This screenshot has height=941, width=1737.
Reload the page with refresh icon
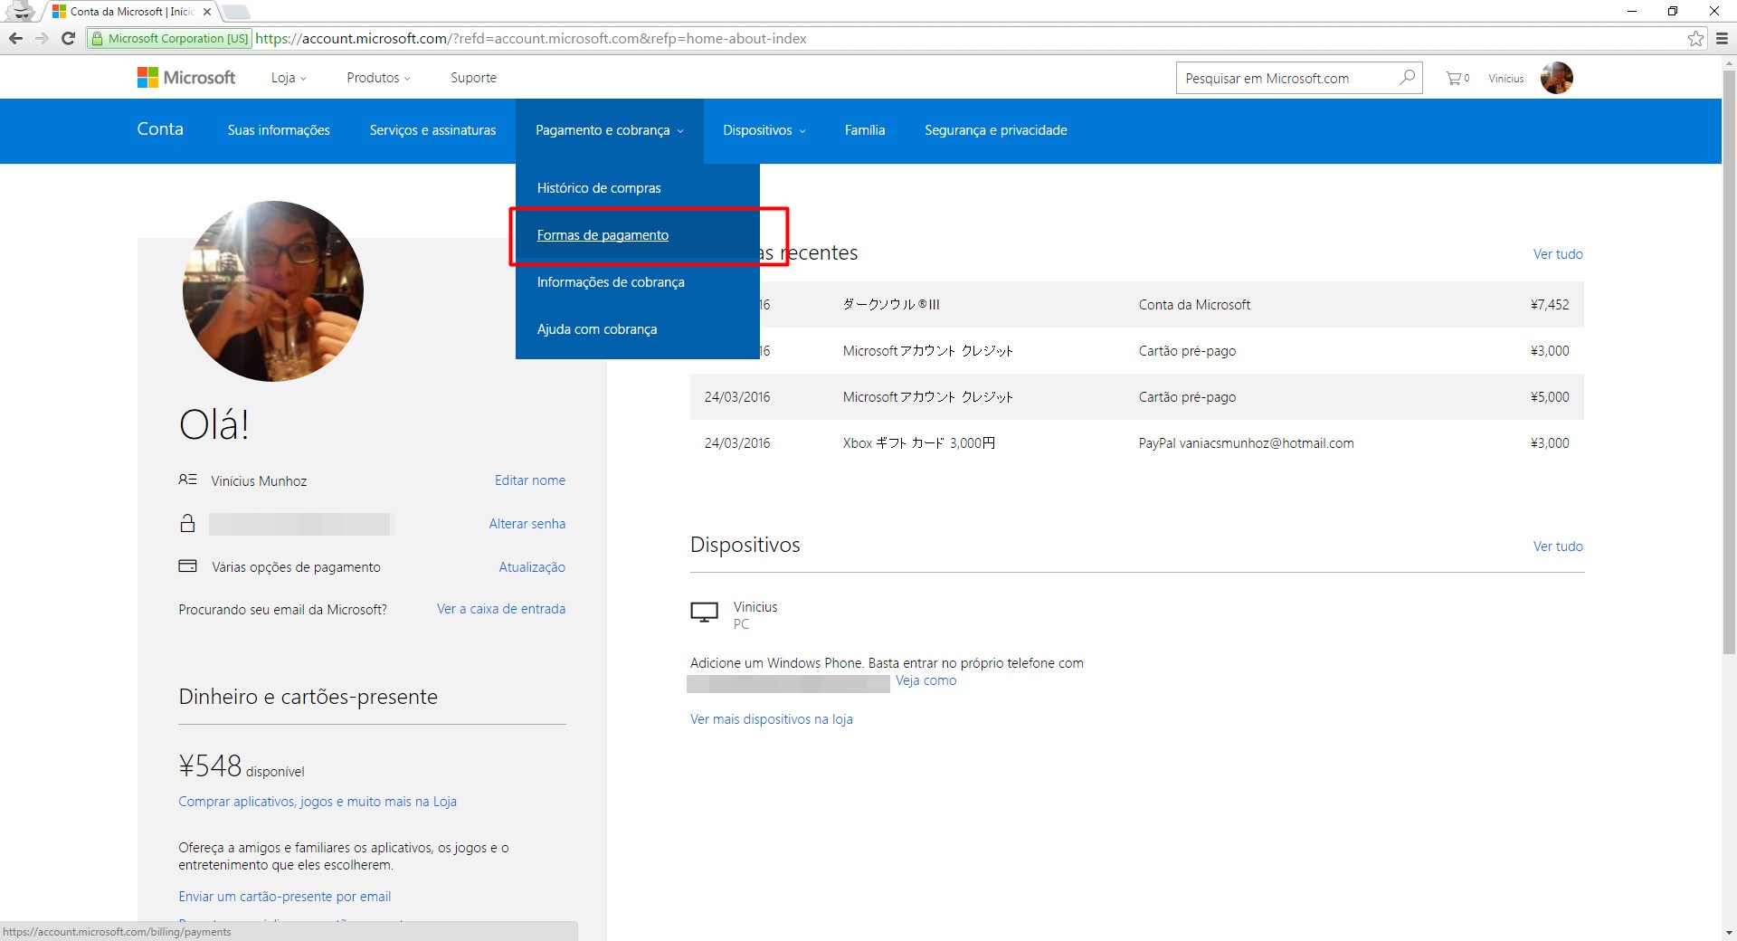(x=68, y=38)
